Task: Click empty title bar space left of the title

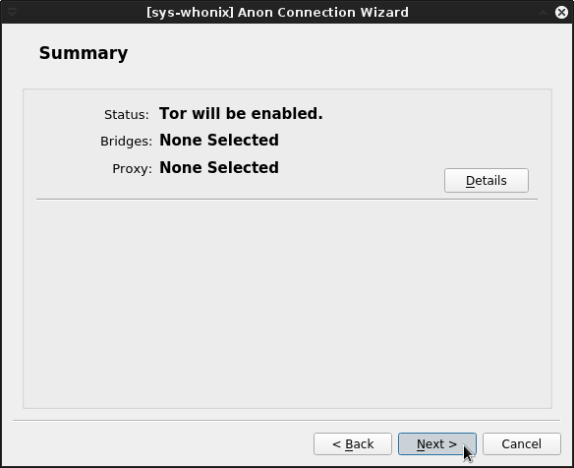Action: [x=81, y=13]
